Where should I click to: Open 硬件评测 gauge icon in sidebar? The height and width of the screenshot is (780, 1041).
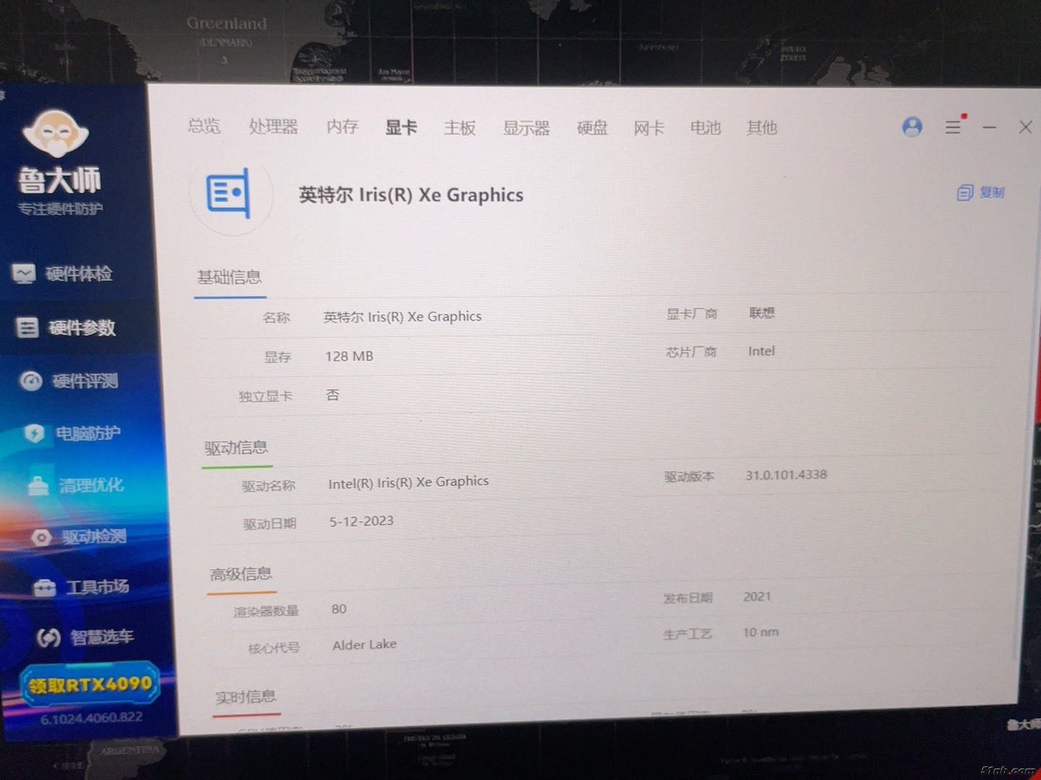31,381
